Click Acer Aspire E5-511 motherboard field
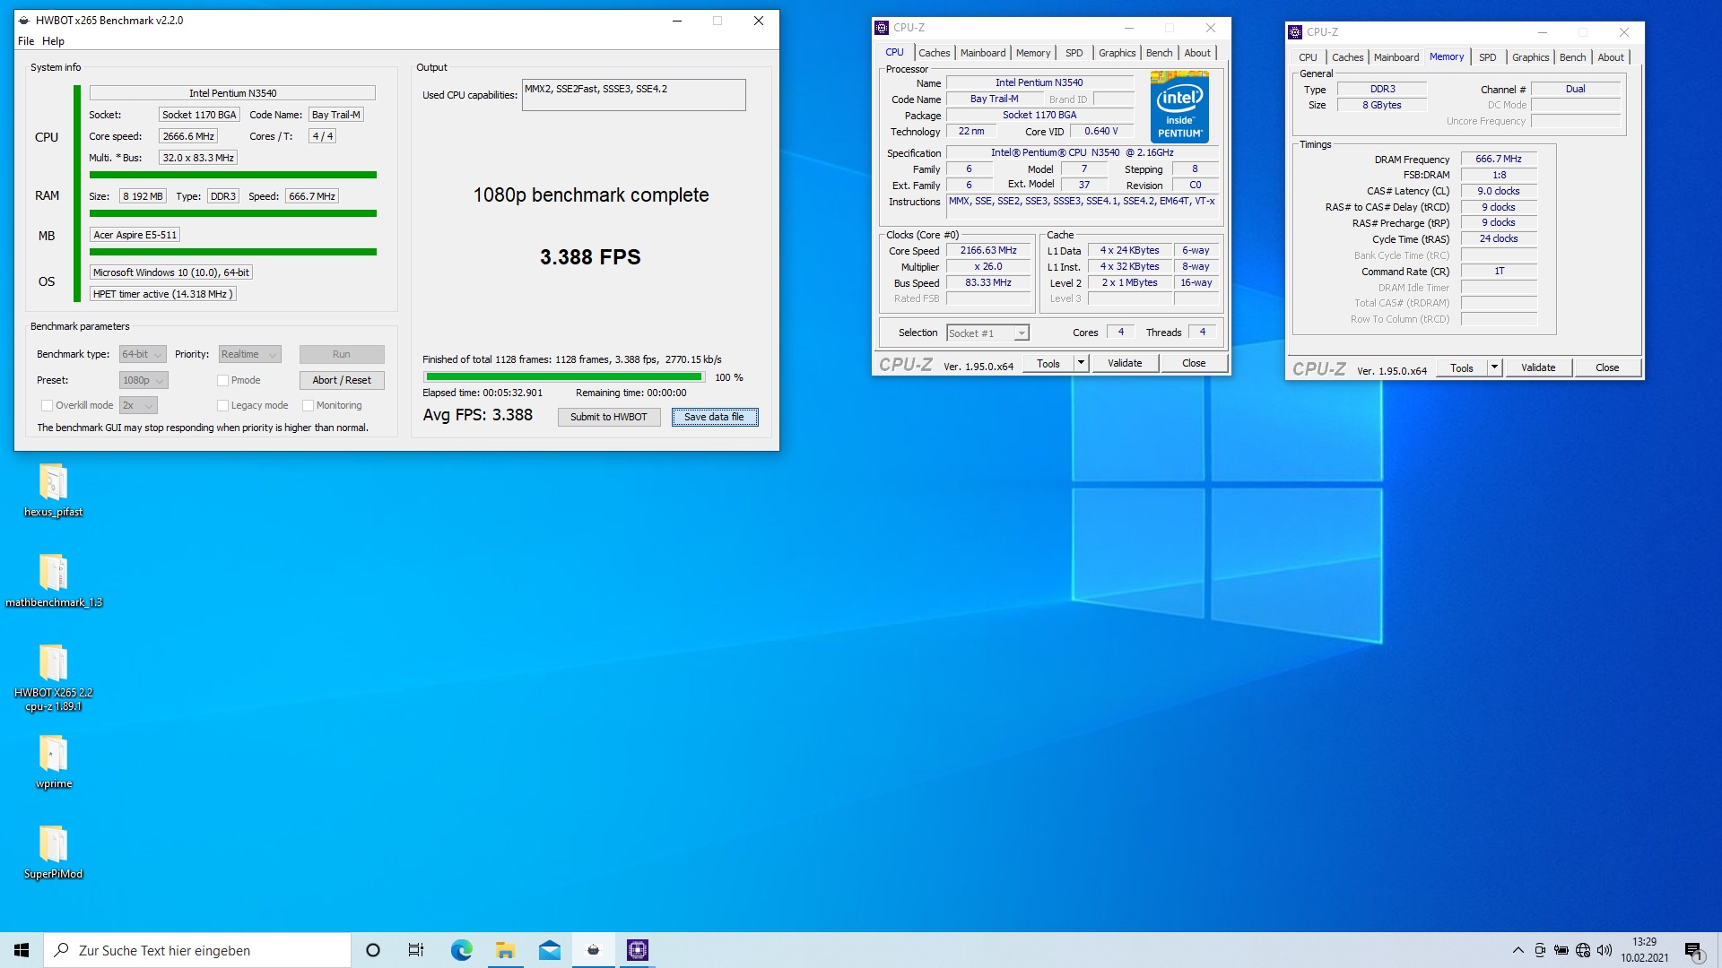 click(x=135, y=236)
